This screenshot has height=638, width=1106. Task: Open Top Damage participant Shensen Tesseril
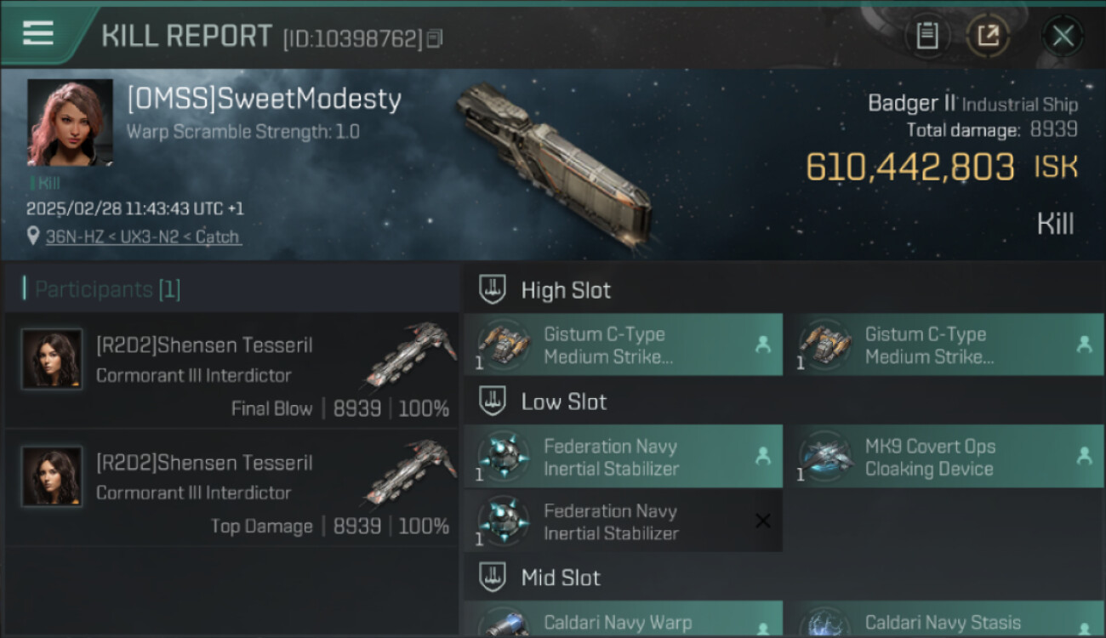[x=231, y=487]
